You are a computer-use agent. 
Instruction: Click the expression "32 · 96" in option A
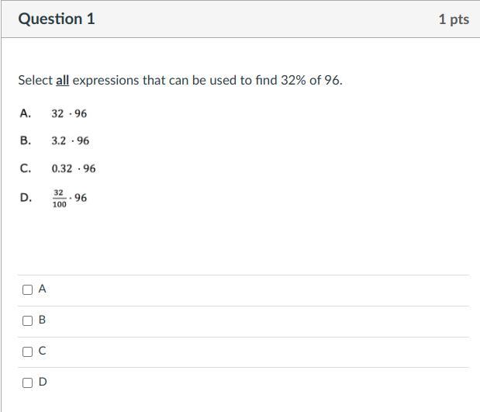click(x=69, y=113)
